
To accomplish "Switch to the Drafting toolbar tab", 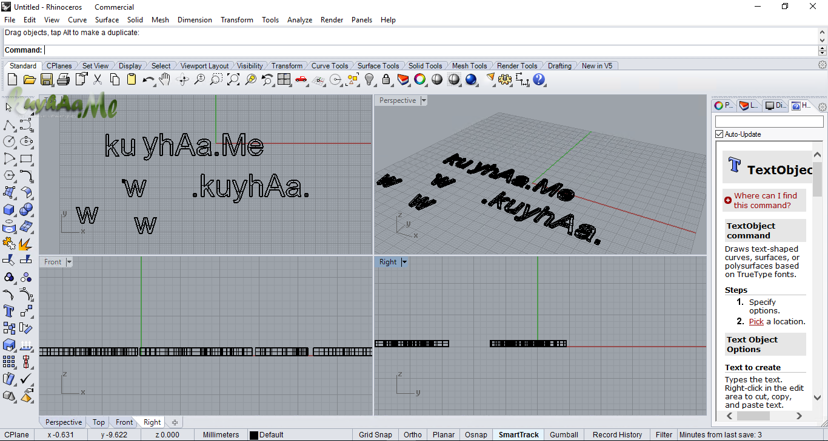I will [x=559, y=65].
